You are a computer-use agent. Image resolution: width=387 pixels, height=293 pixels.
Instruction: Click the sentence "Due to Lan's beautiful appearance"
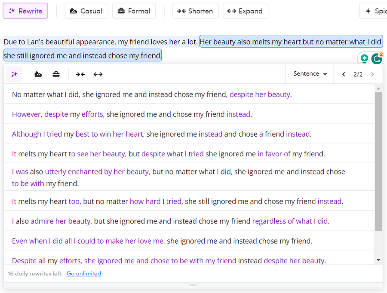tap(101, 42)
